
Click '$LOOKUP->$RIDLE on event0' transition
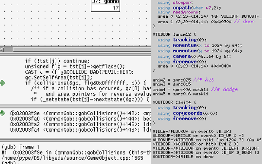point(198,136)
